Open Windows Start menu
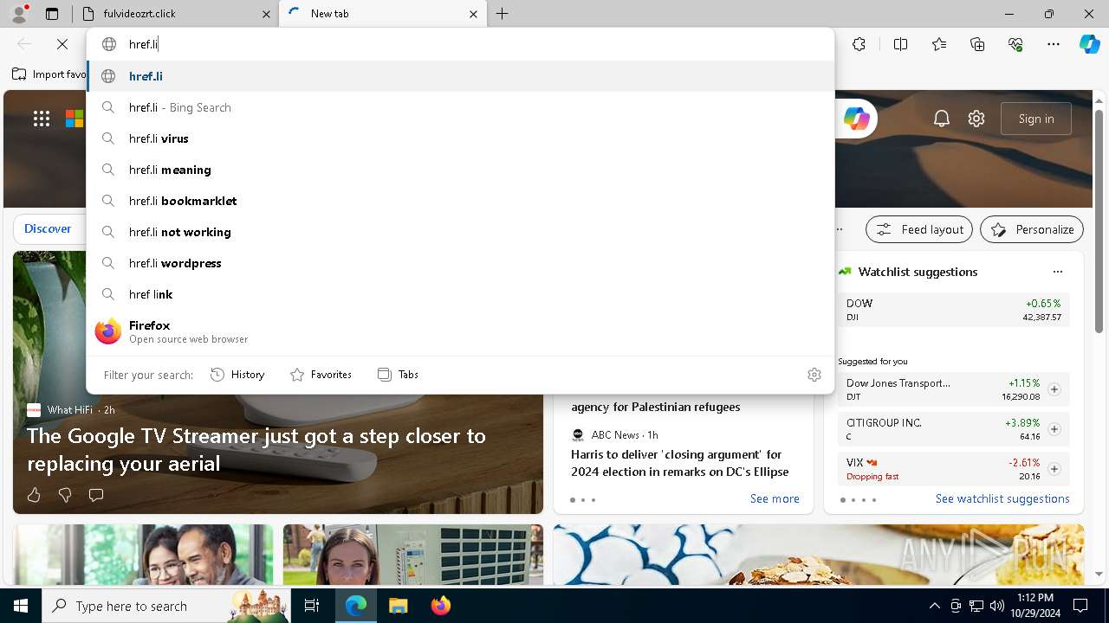Viewport: 1109px width, 623px height. click(21, 606)
